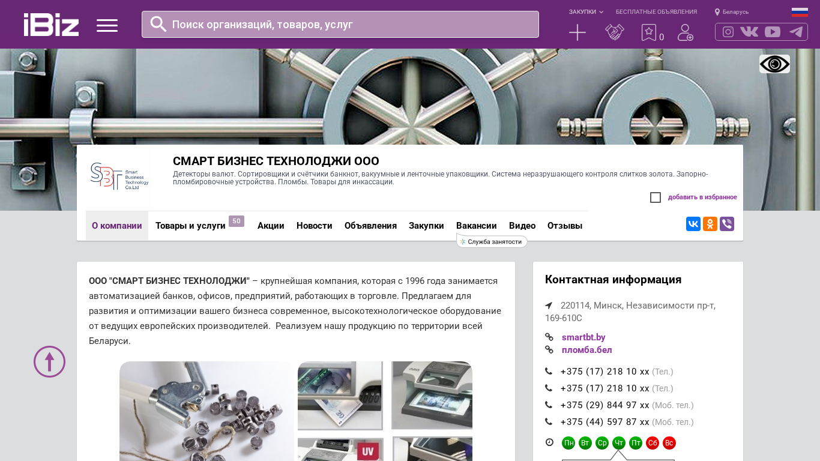The height and width of the screenshot is (461, 820).
Task: Open the 'О компании' tab
Action: click(x=117, y=226)
